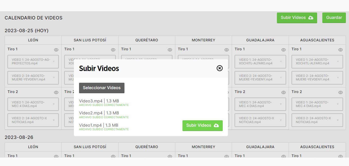Image resolution: width=349 pixels, height=166 pixels.
Task: Click LEÓN column header under 2023-08-25
Action: (33, 40)
